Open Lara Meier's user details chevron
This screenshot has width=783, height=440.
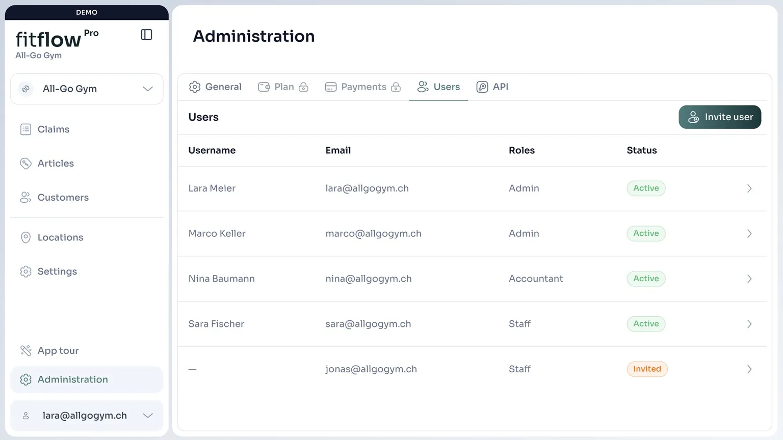click(749, 188)
